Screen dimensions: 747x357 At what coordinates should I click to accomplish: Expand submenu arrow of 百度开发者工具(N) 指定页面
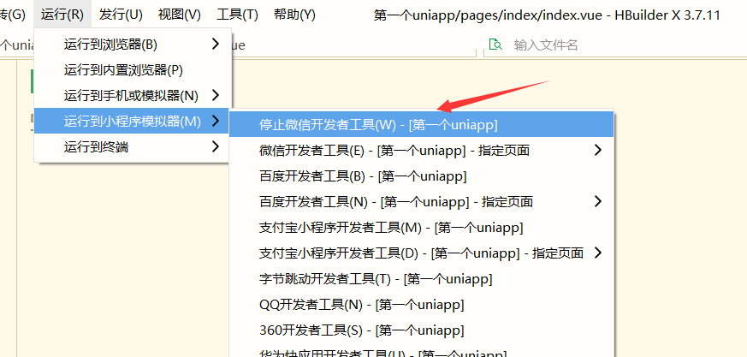point(598,202)
